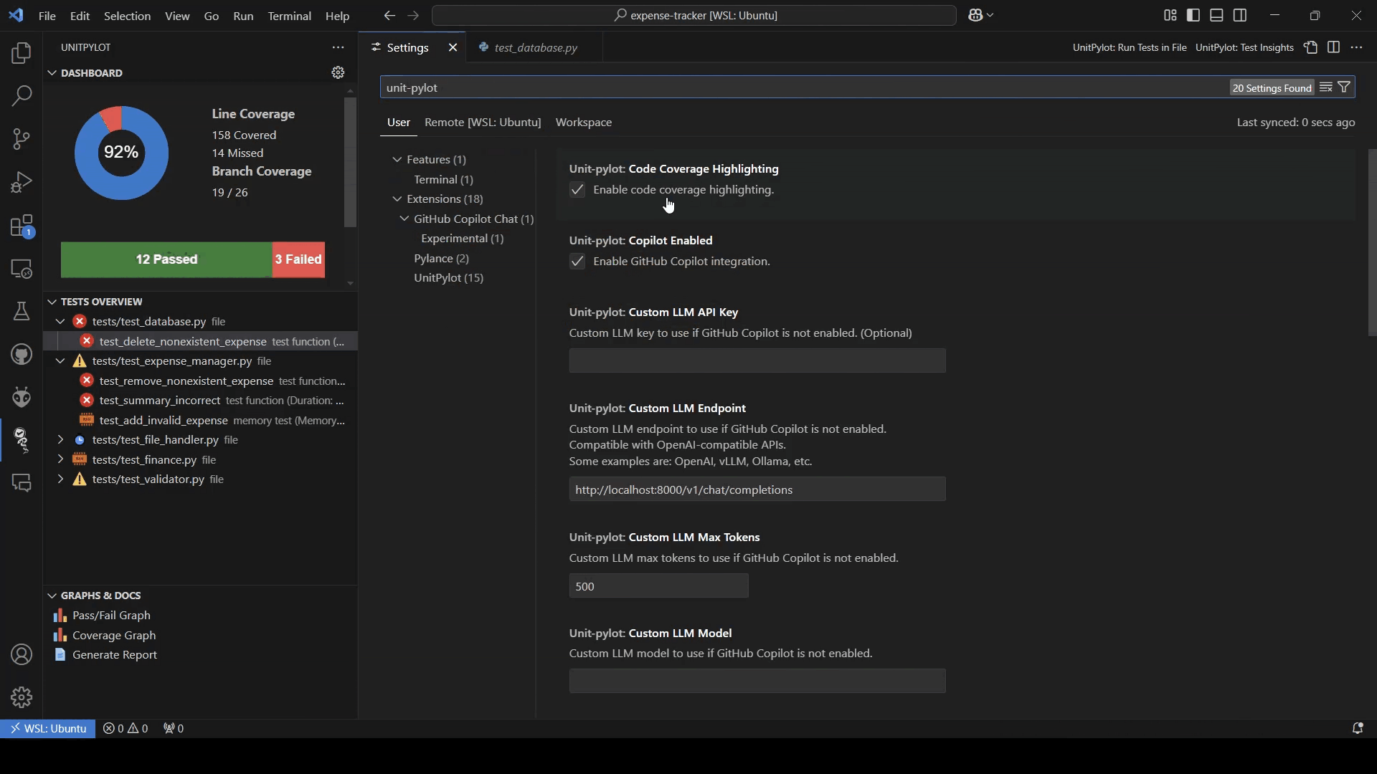Click the 3 Failed red bar segment
Viewport: 1377px width, 774px height.
click(x=298, y=259)
